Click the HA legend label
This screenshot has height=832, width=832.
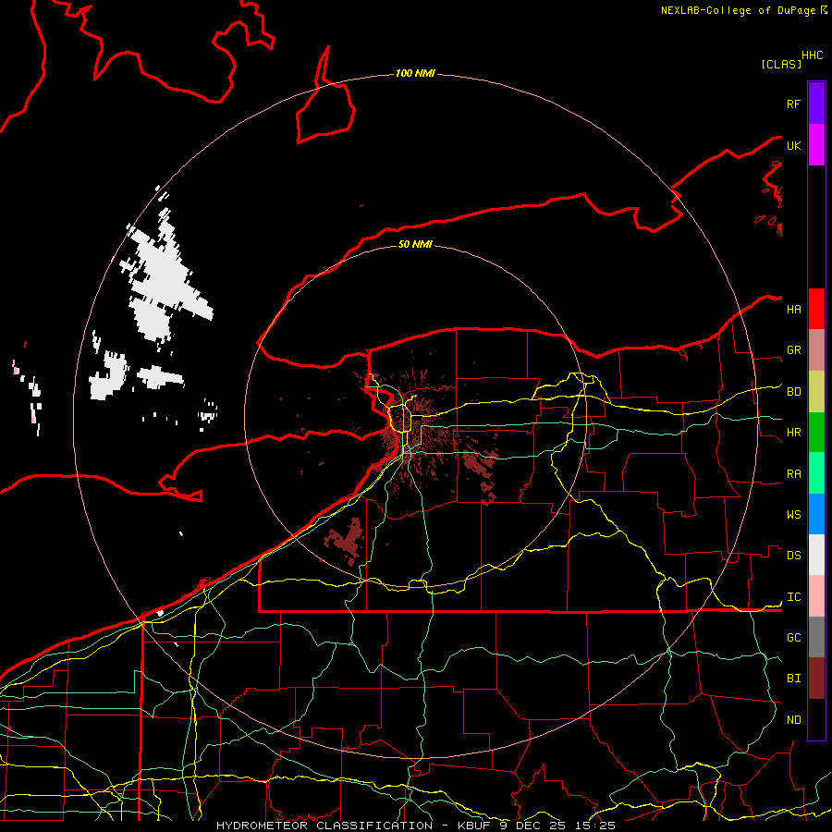click(794, 309)
